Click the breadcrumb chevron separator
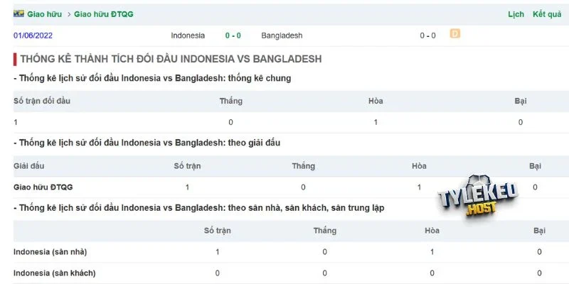Screen dimensions: 569x284 69,14
